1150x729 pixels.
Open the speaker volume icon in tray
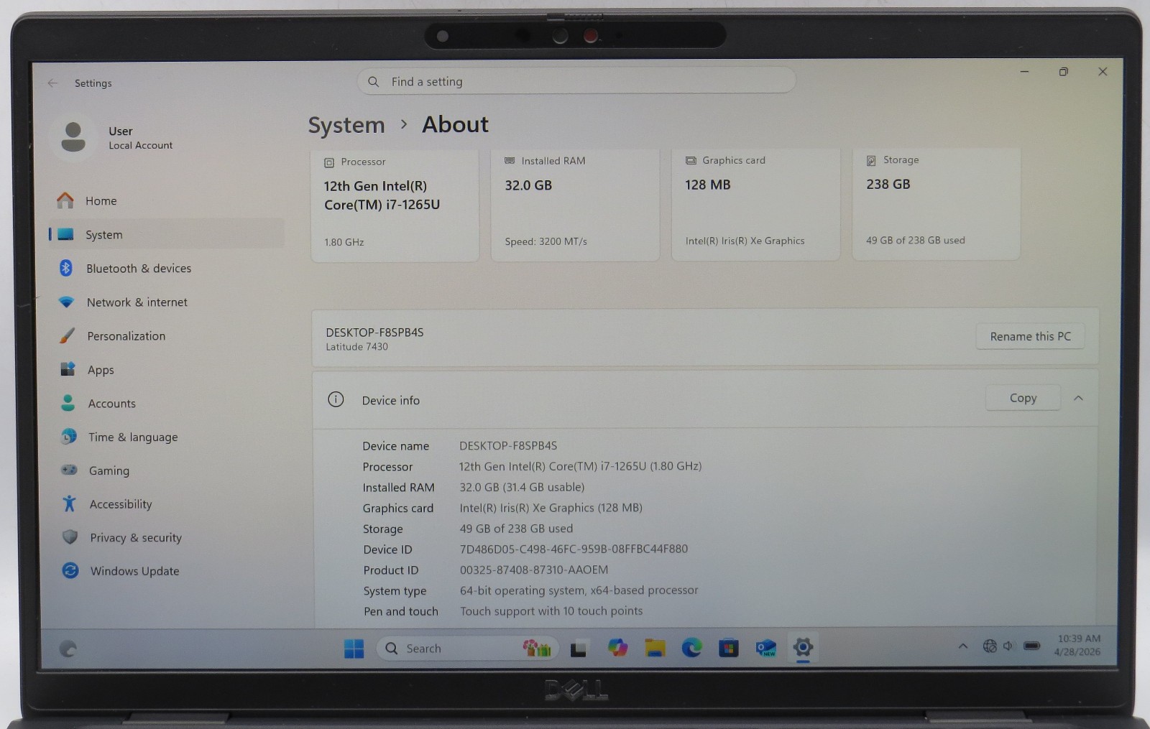click(x=1008, y=646)
